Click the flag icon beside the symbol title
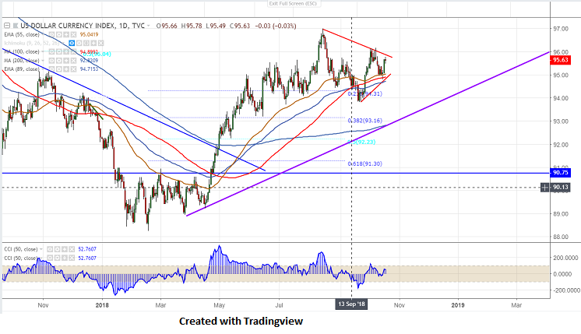The width and height of the screenshot is (581, 334). click(16, 26)
